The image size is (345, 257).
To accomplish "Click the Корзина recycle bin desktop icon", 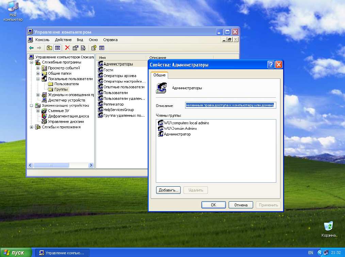I will coord(328,226).
